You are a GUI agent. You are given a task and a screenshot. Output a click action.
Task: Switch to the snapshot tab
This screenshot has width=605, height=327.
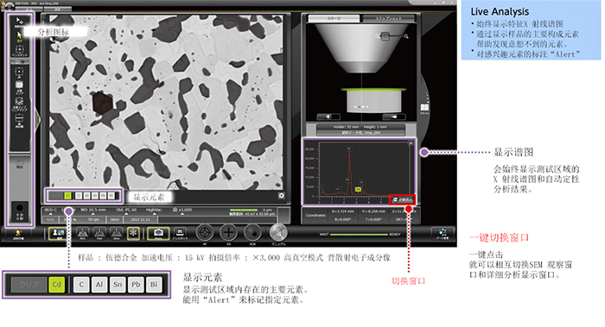389,18
